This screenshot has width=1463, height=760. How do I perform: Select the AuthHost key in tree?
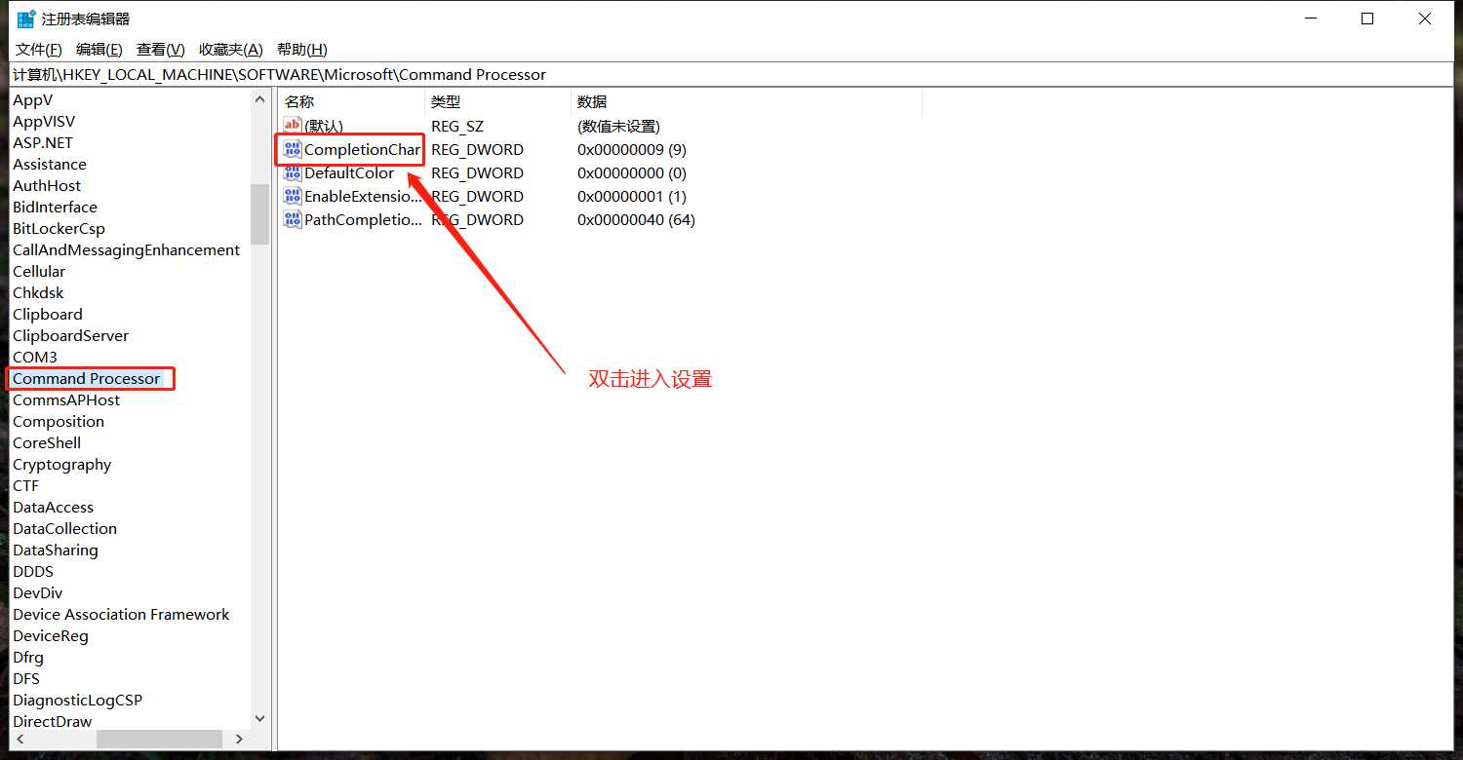(x=47, y=185)
